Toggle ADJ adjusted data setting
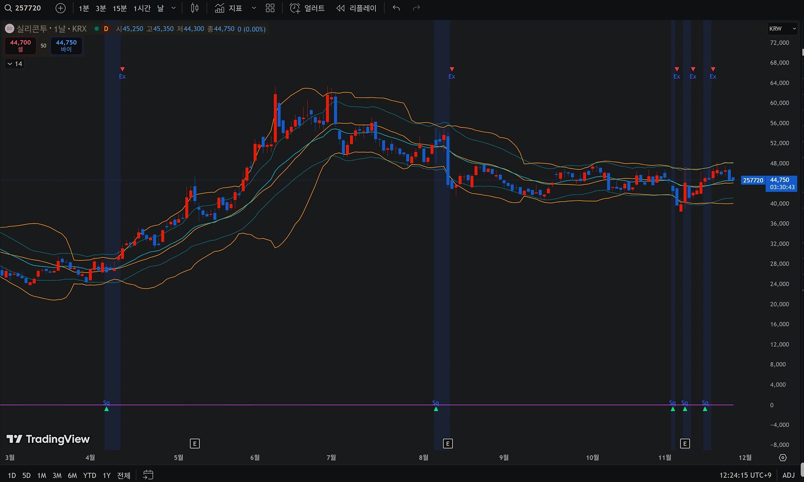This screenshot has width=804, height=482. [x=789, y=475]
